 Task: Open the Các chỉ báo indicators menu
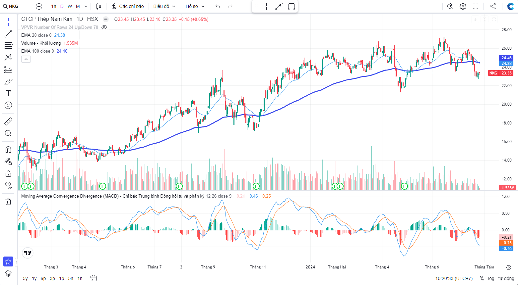128,6
